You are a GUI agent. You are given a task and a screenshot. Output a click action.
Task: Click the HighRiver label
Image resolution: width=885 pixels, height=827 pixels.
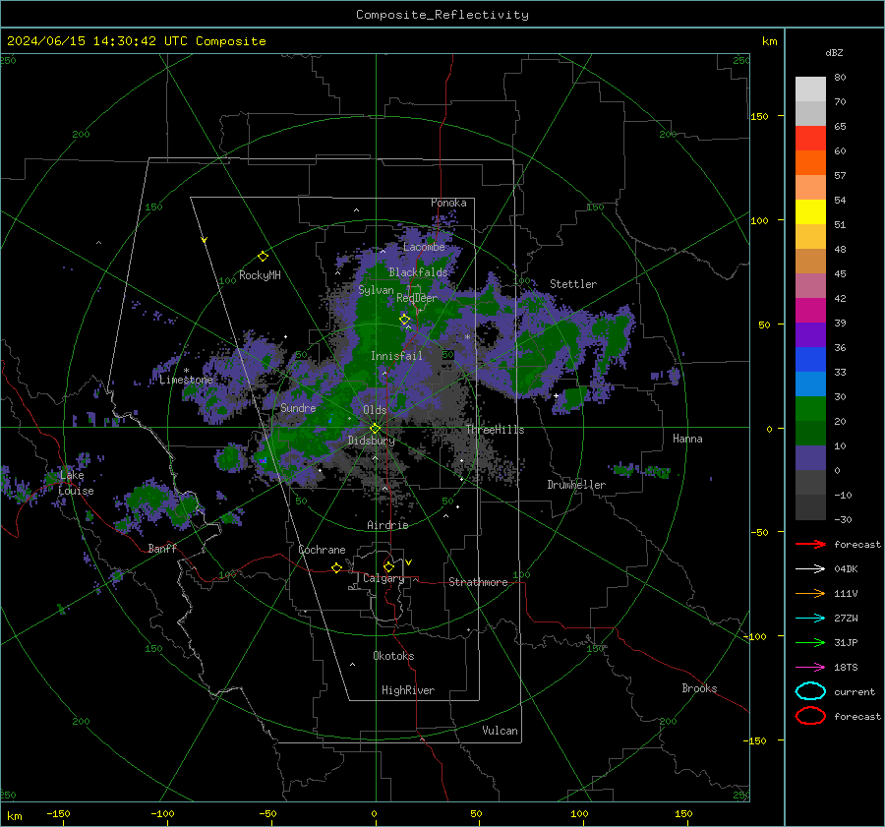[x=408, y=690]
